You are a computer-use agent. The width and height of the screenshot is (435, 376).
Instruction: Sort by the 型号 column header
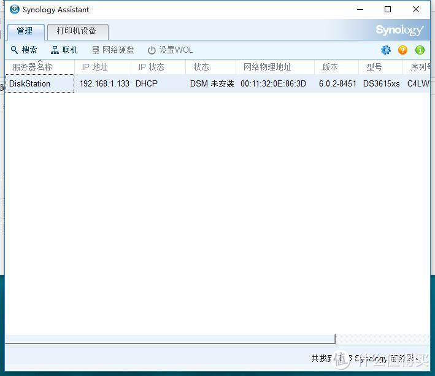(380, 67)
